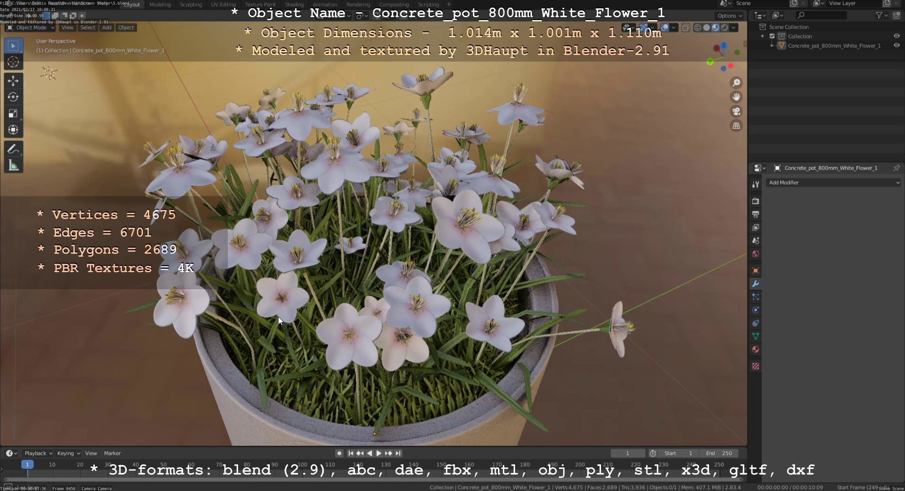905x491 pixels.
Task: Select the Scale tool
Action: 13,113
